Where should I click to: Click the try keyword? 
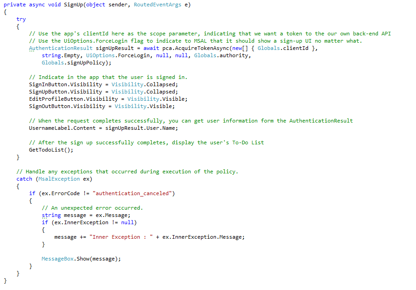coord(21,20)
